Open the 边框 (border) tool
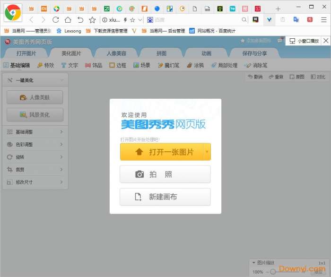This screenshot has height=277, width=331. pyautogui.click(x=118, y=65)
